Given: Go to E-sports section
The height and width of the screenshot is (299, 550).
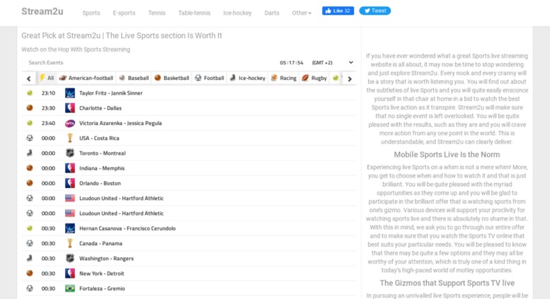Looking at the screenshot, I should [x=124, y=13].
